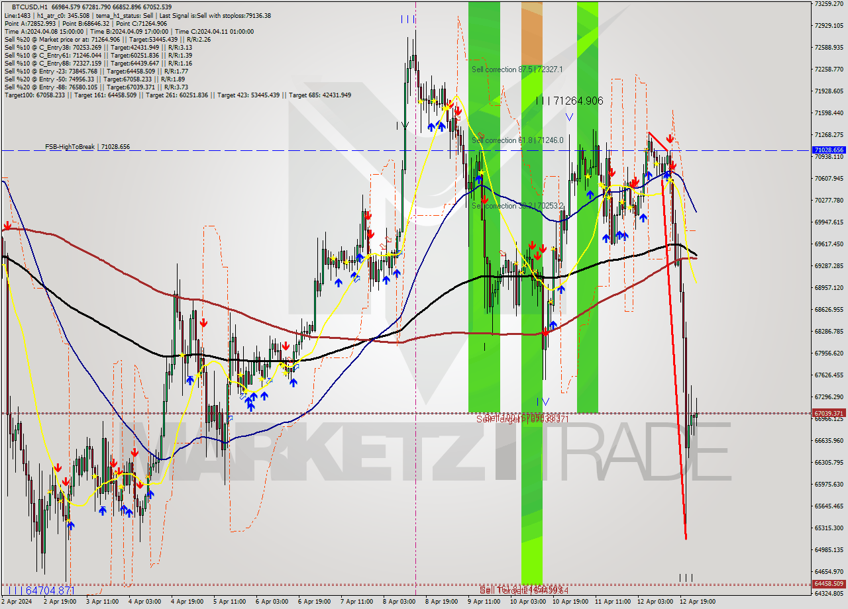Click the 7 Apr 11:00 time axis label
This screenshot has width=848, height=609.
pyautogui.click(x=357, y=602)
